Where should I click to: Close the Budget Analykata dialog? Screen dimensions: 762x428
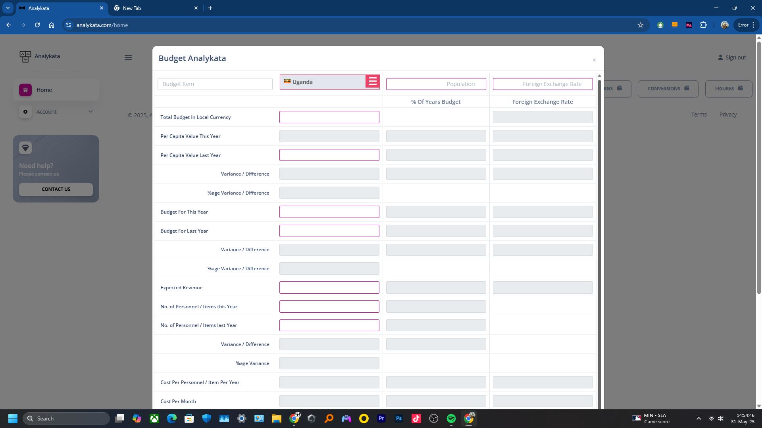(594, 60)
